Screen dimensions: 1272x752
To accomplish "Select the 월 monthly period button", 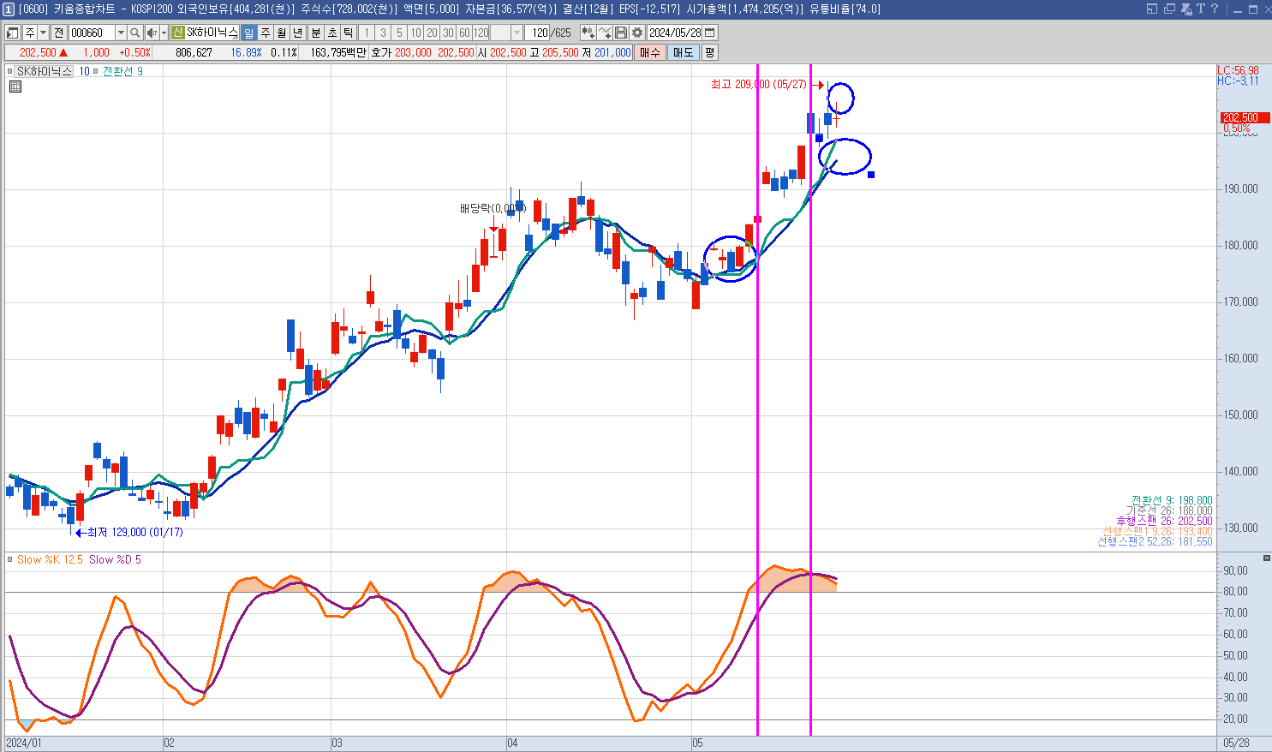I will point(282,33).
